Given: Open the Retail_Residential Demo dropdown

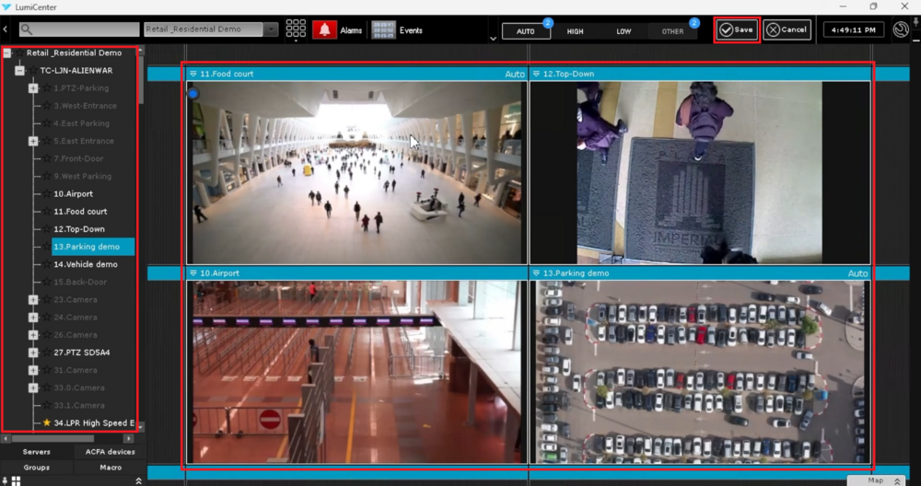Looking at the screenshot, I should (270, 29).
